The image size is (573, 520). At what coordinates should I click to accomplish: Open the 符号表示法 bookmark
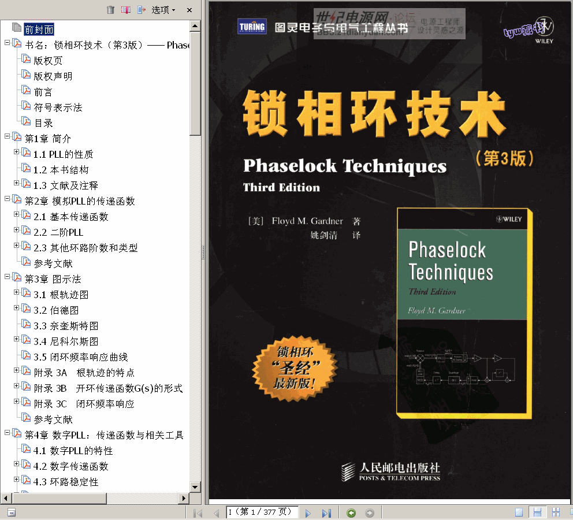58,107
